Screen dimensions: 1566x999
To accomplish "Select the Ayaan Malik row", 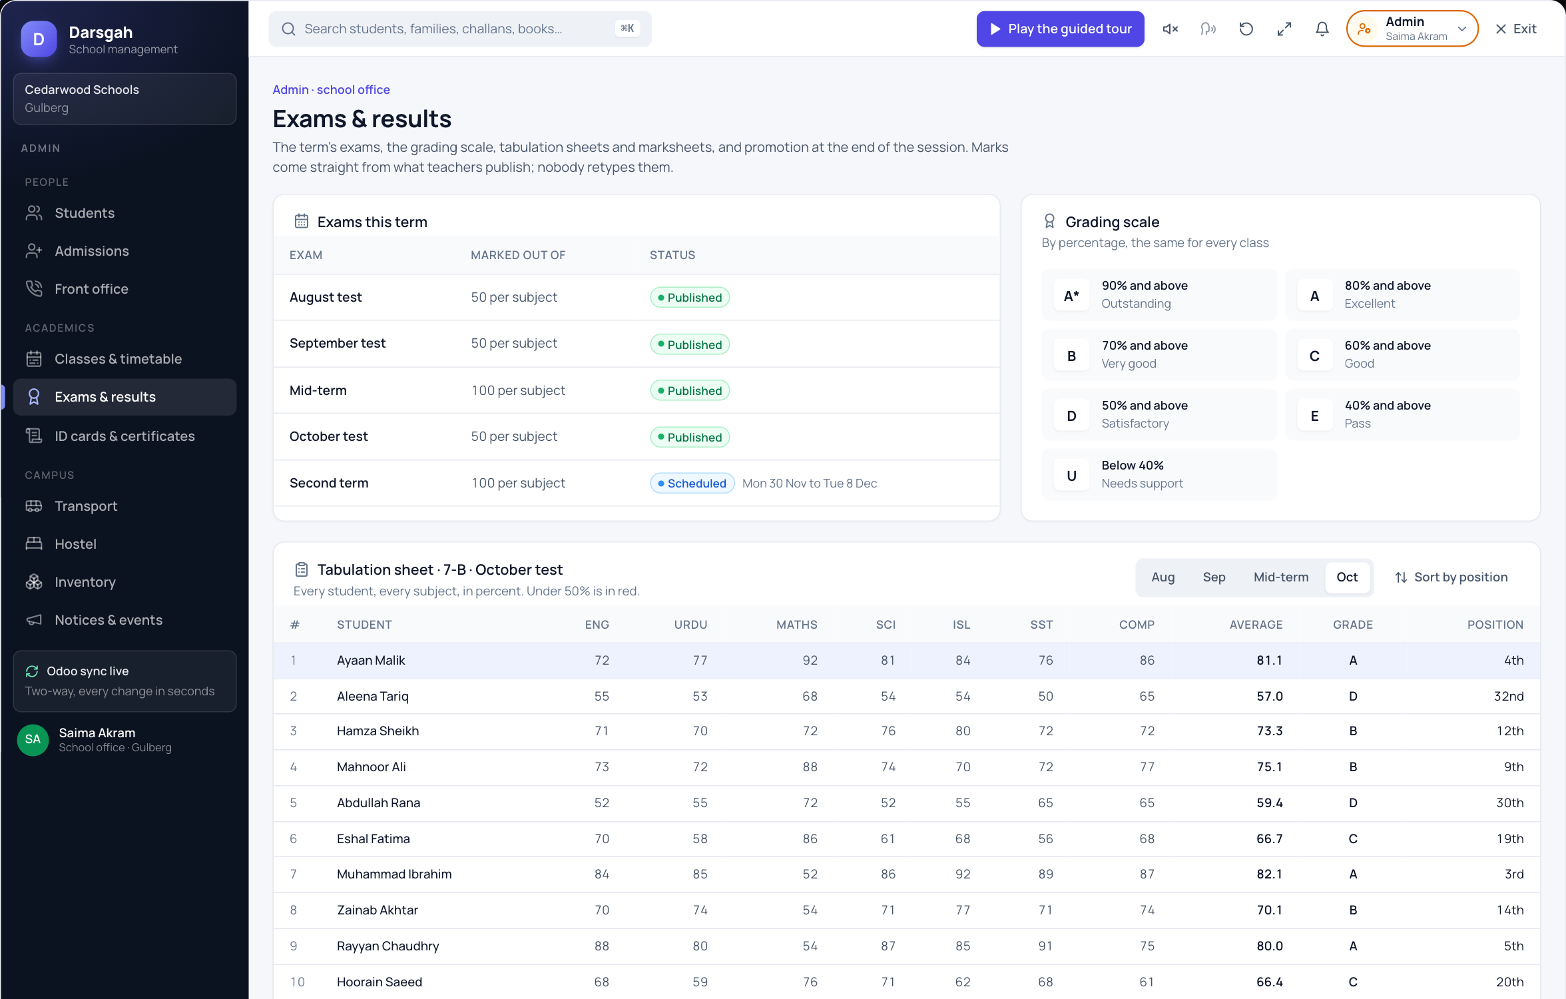I will point(906,661).
